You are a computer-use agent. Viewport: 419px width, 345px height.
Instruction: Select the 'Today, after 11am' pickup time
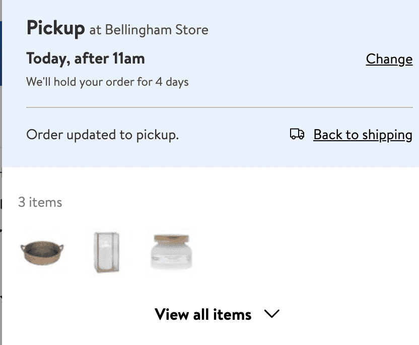point(85,59)
